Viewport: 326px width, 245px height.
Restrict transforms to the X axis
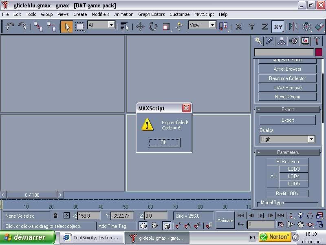click(x=239, y=27)
